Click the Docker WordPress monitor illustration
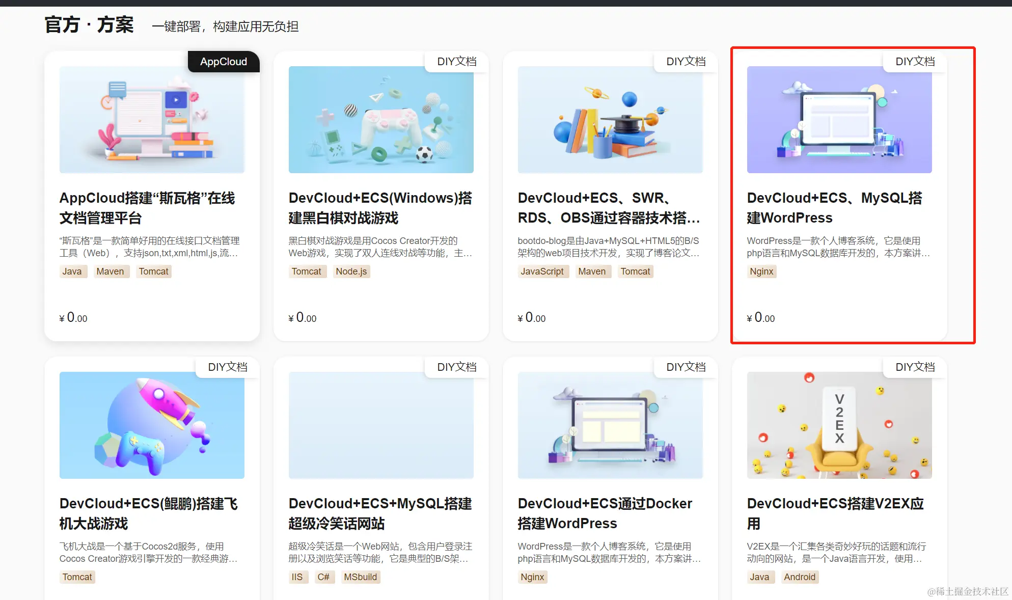The image size is (1012, 600). point(610,425)
